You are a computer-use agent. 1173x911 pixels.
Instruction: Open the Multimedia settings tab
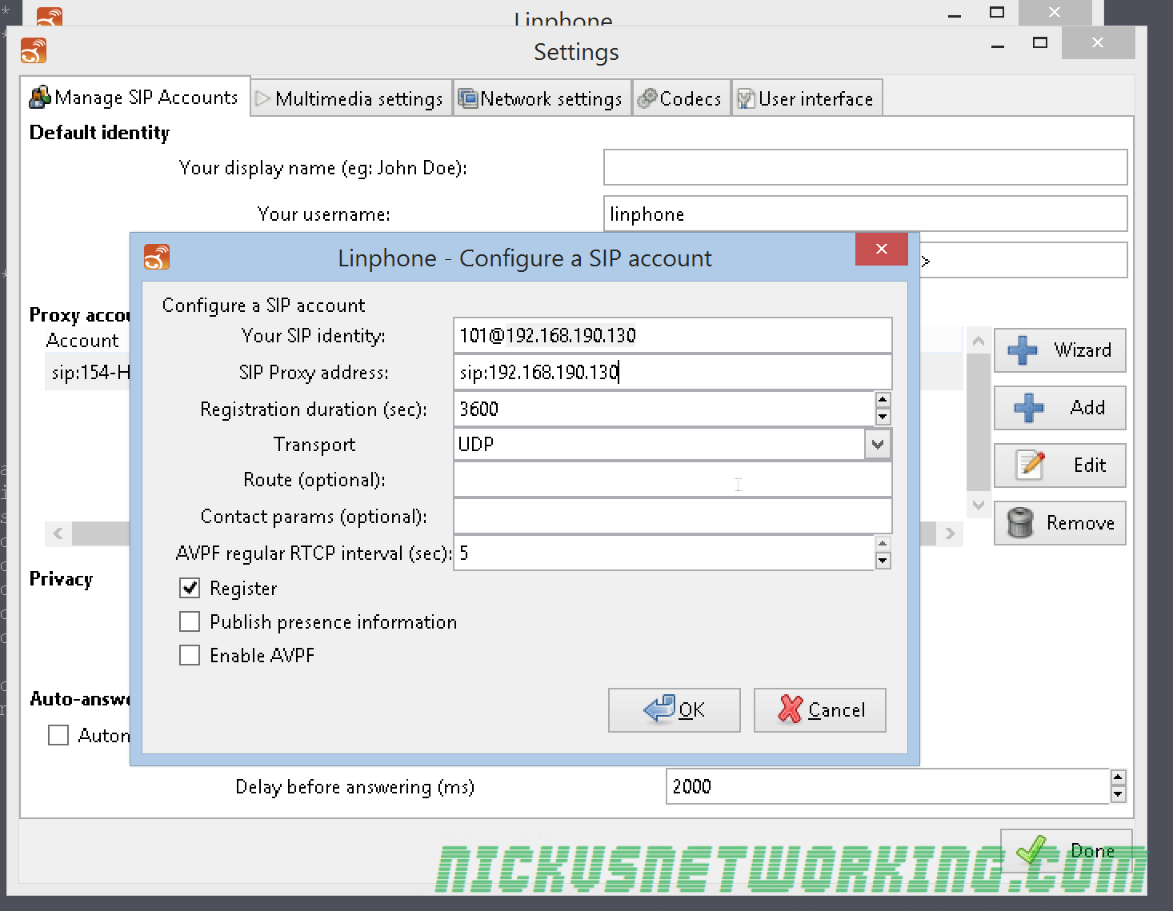pyautogui.click(x=350, y=98)
